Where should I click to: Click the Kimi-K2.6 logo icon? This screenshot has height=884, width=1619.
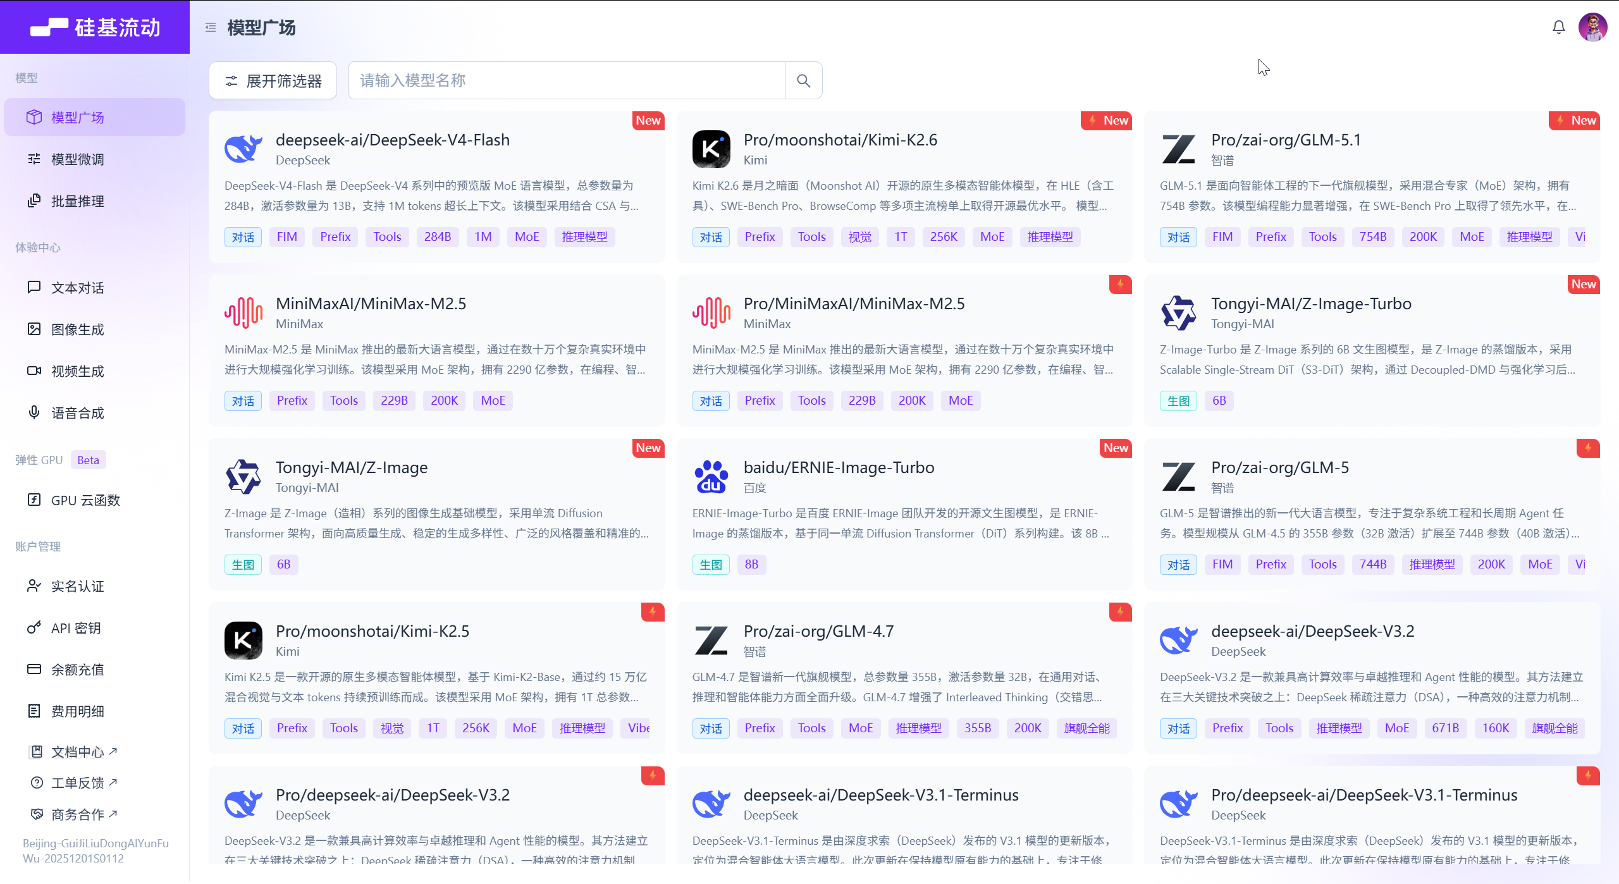711,149
